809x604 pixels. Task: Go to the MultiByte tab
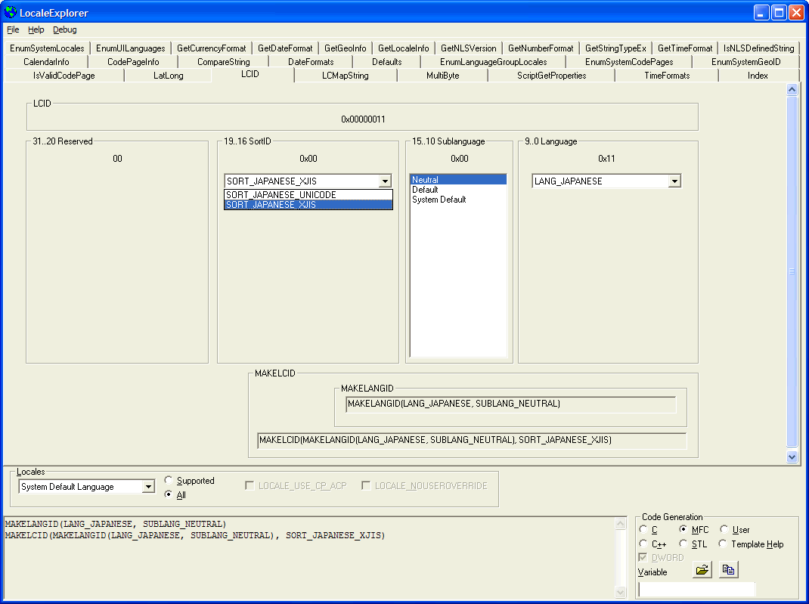pyautogui.click(x=442, y=76)
